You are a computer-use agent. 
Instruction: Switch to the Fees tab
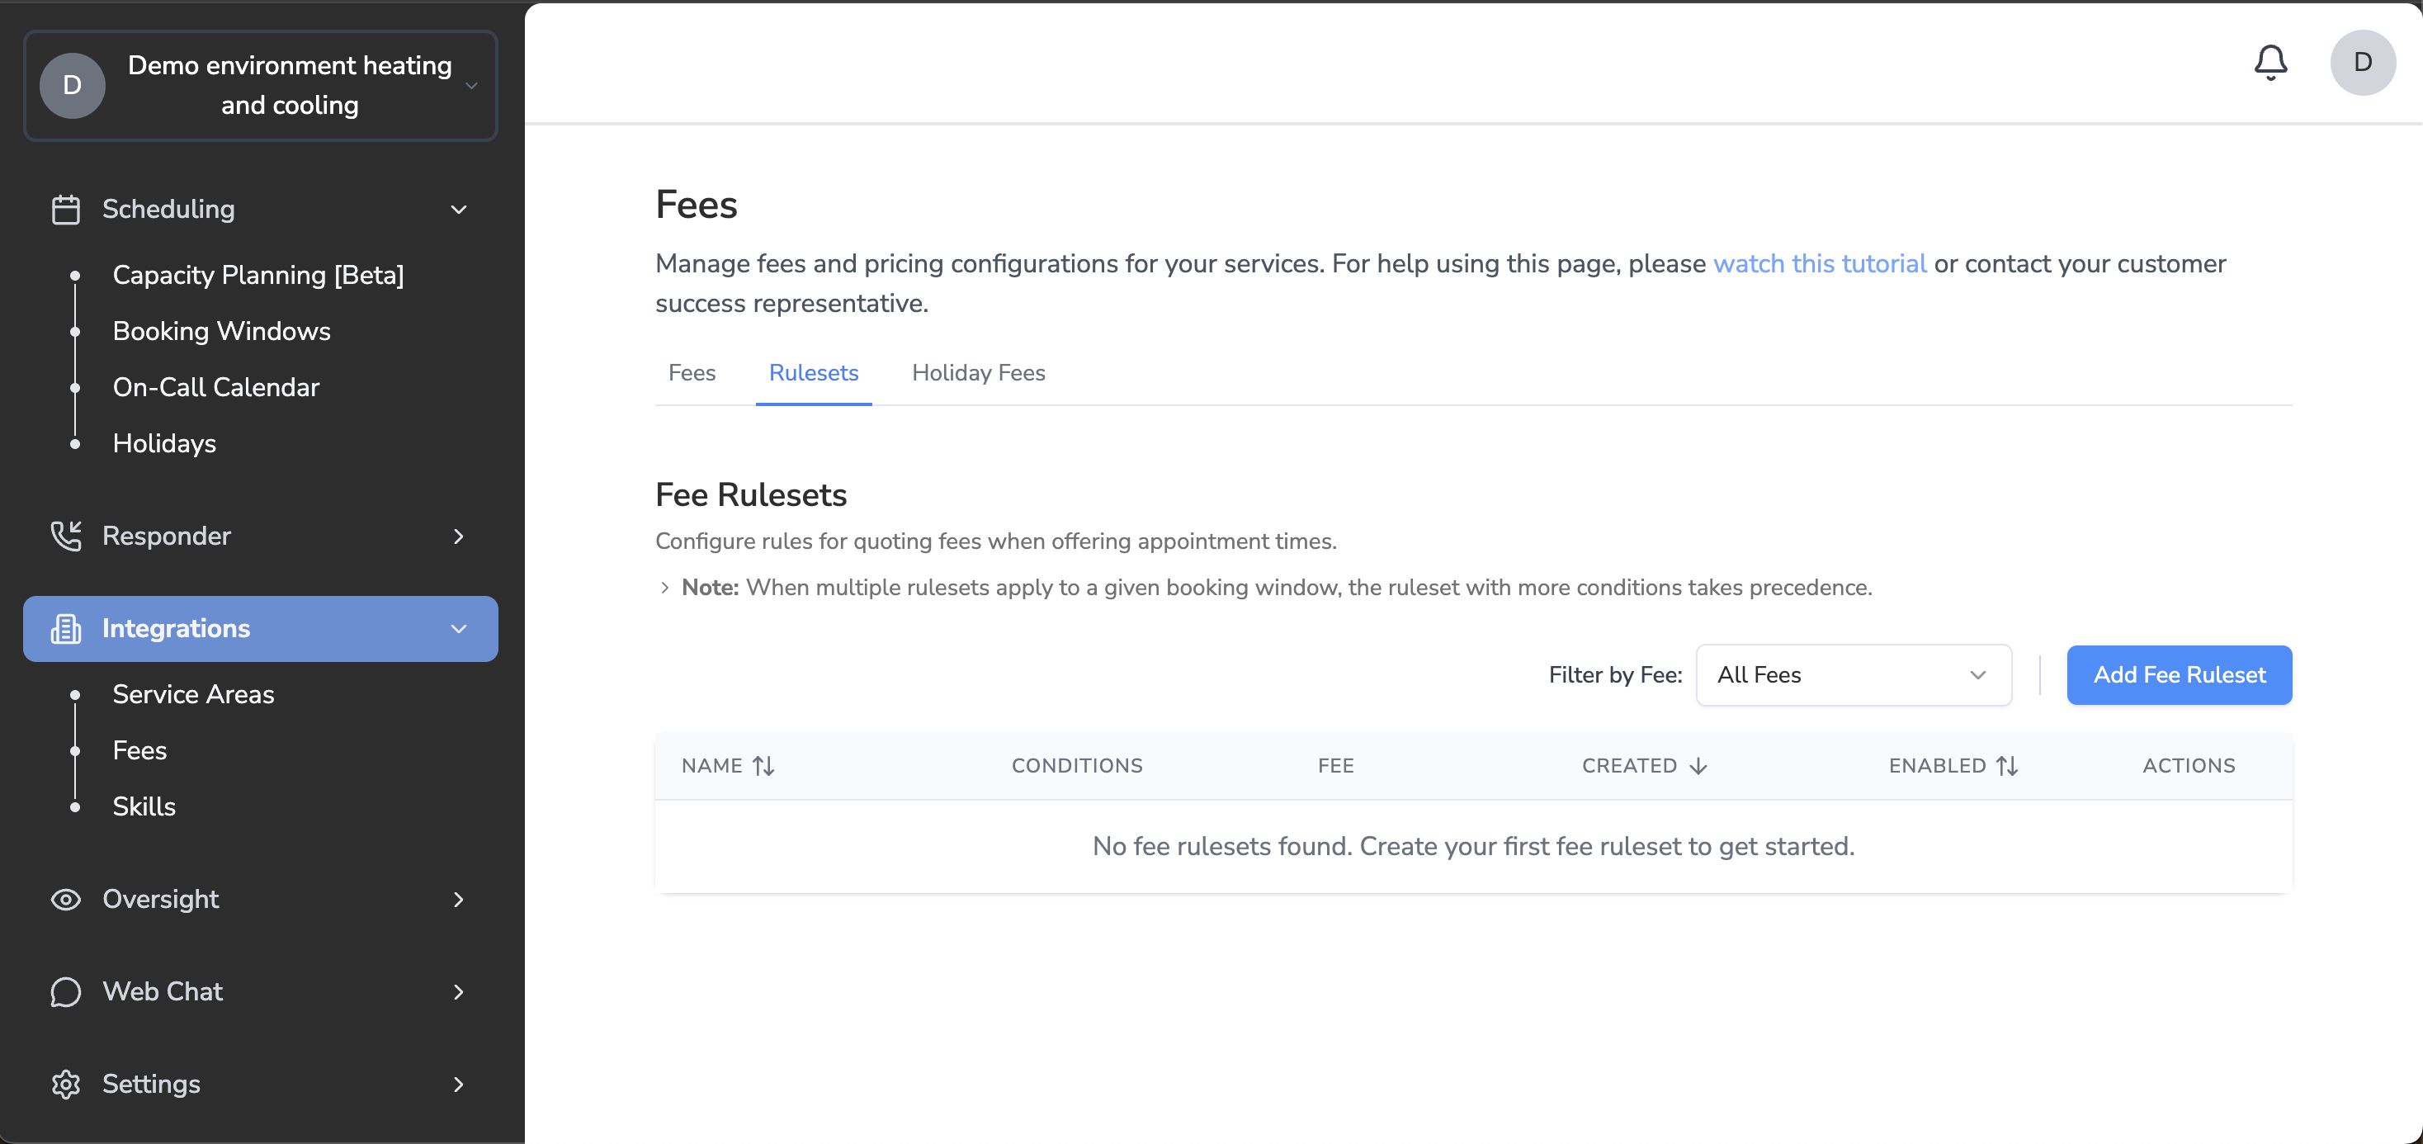tap(692, 372)
